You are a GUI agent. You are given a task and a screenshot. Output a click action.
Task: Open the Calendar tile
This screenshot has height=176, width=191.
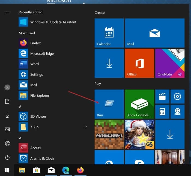pos(109,33)
